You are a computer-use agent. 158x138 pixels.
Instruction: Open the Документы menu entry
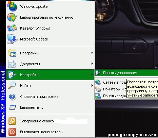(50, 64)
